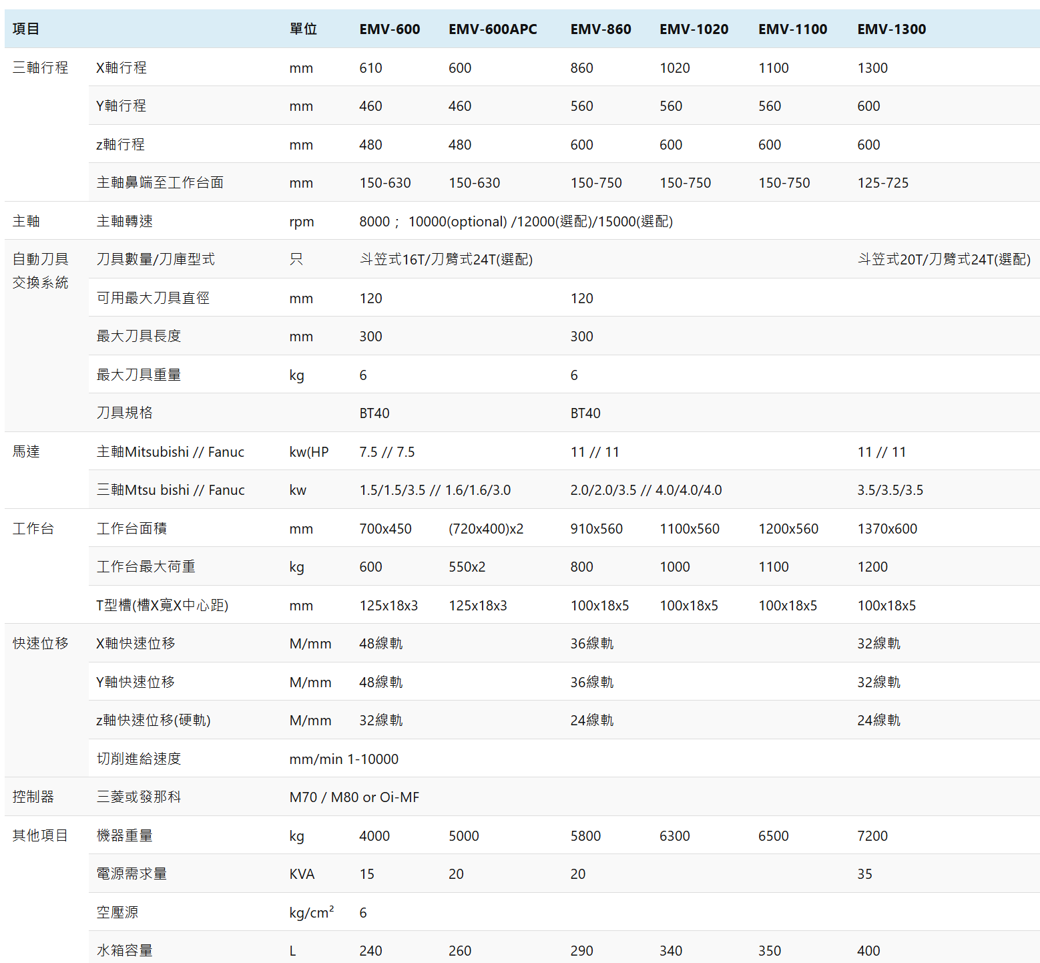This screenshot has height=963, width=1040.
Task: Click the Y軸快速位移 row label
Action: (136, 682)
